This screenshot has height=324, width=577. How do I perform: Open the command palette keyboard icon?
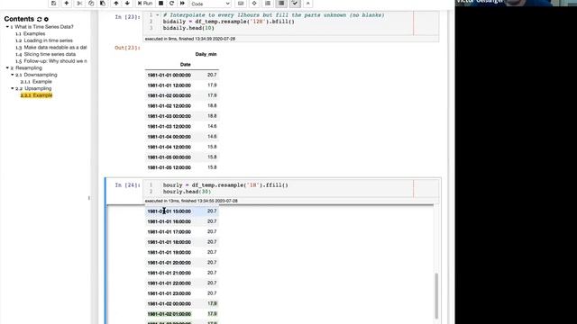pos(241,4)
